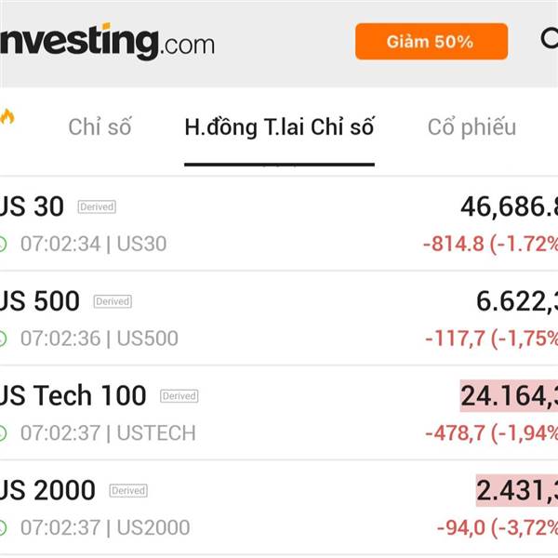Click the Derived badge next to US 500
Viewport: 558px width, 558px height.
coord(113,301)
